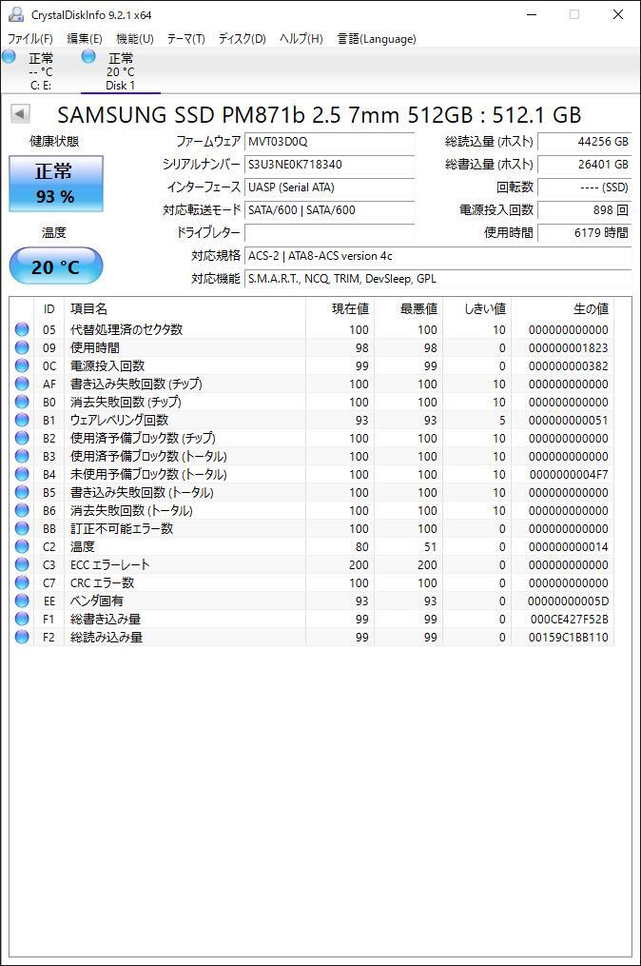Click the blue status orb above Disk 1

coord(88,57)
